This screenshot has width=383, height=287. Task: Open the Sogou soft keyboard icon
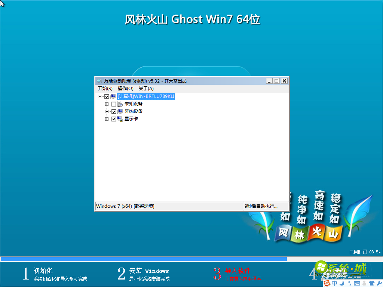(x=356, y=283)
